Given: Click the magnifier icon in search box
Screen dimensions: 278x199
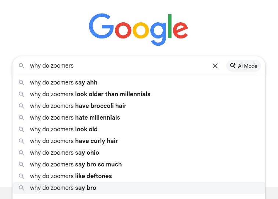Looking at the screenshot, I should click(22, 66).
